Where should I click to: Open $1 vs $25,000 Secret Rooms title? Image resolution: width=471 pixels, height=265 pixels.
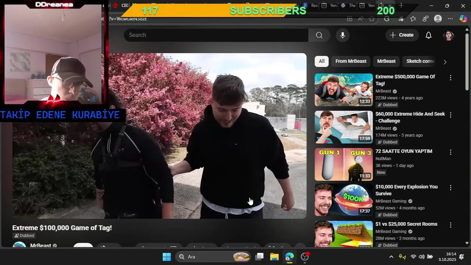click(x=407, y=224)
